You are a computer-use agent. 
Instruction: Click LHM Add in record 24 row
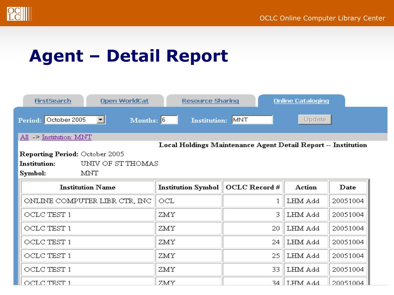click(306, 242)
